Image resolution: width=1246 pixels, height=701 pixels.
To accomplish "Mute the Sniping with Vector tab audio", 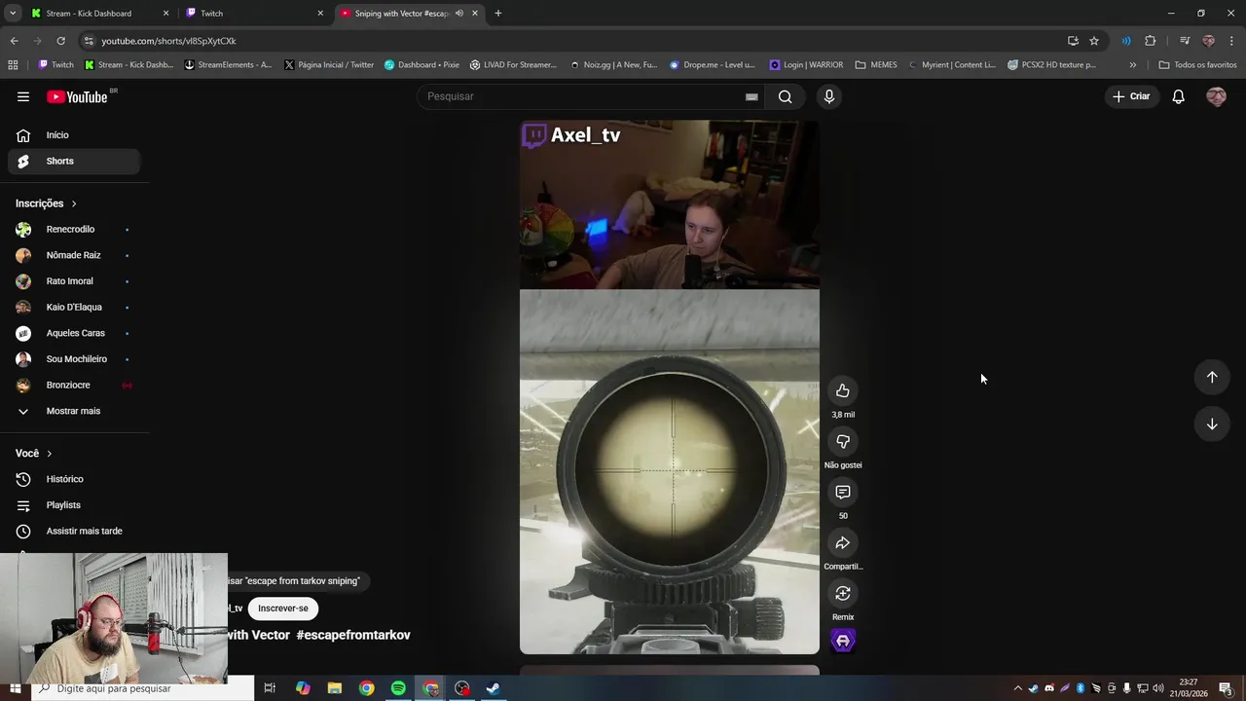I will click(459, 13).
